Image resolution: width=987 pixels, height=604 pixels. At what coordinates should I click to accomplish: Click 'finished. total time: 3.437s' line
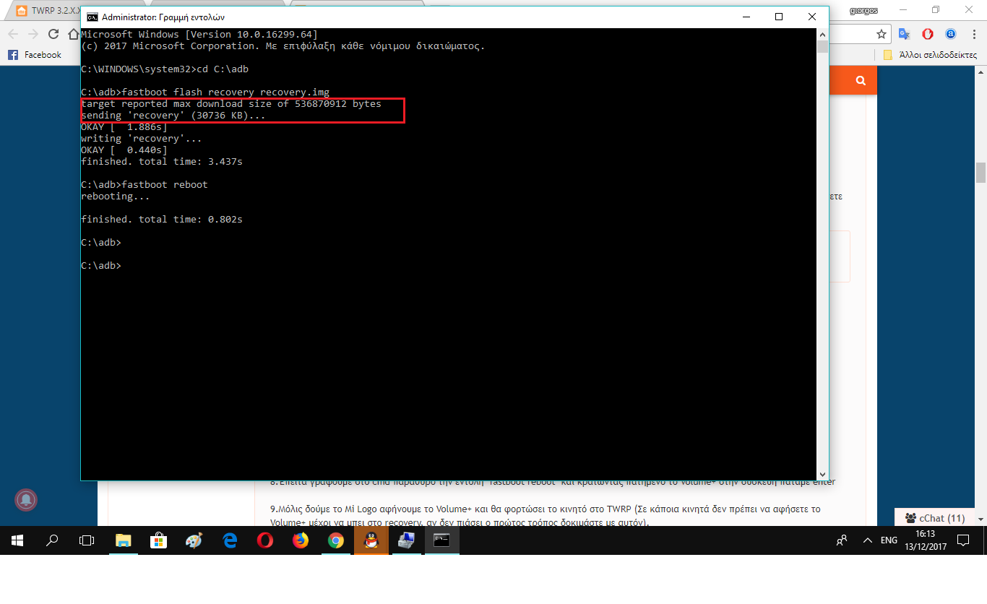(162, 162)
